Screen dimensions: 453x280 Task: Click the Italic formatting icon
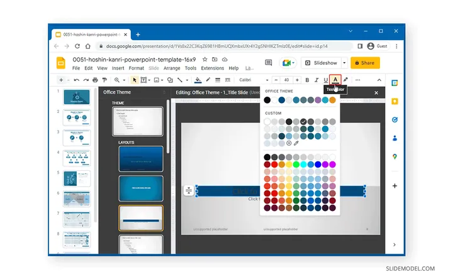(316, 80)
